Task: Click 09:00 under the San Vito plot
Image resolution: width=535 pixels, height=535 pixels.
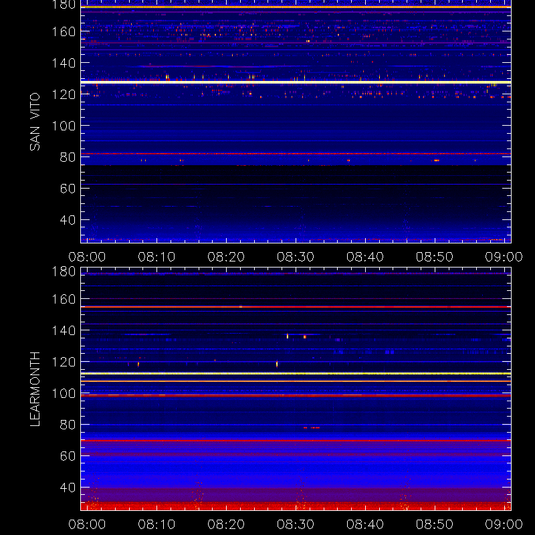Action: point(504,257)
